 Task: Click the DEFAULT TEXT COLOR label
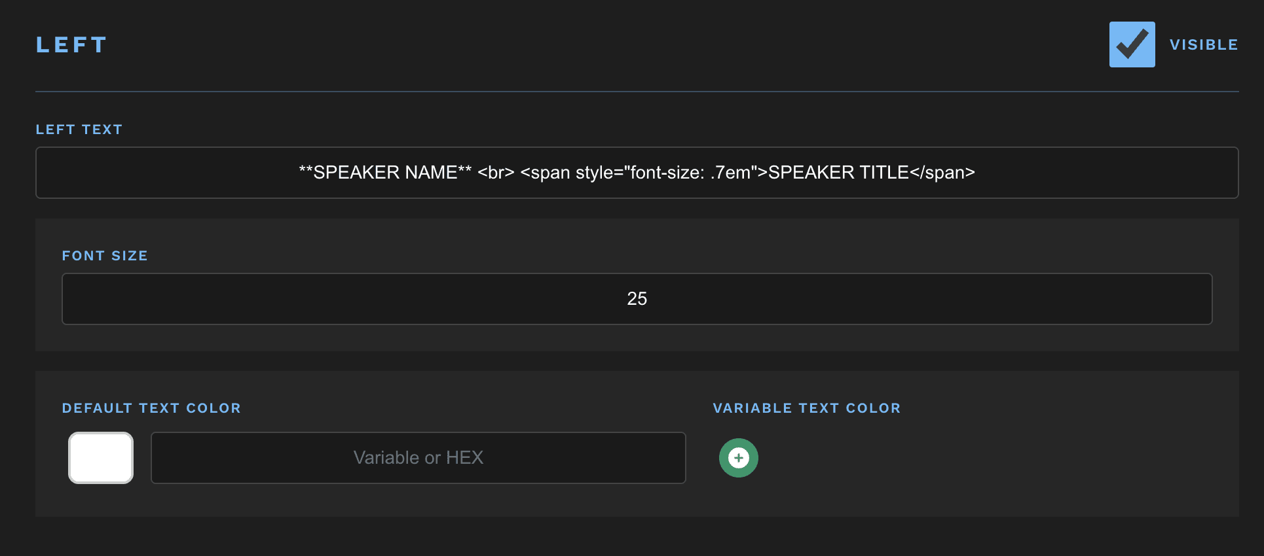(x=151, y=408)
